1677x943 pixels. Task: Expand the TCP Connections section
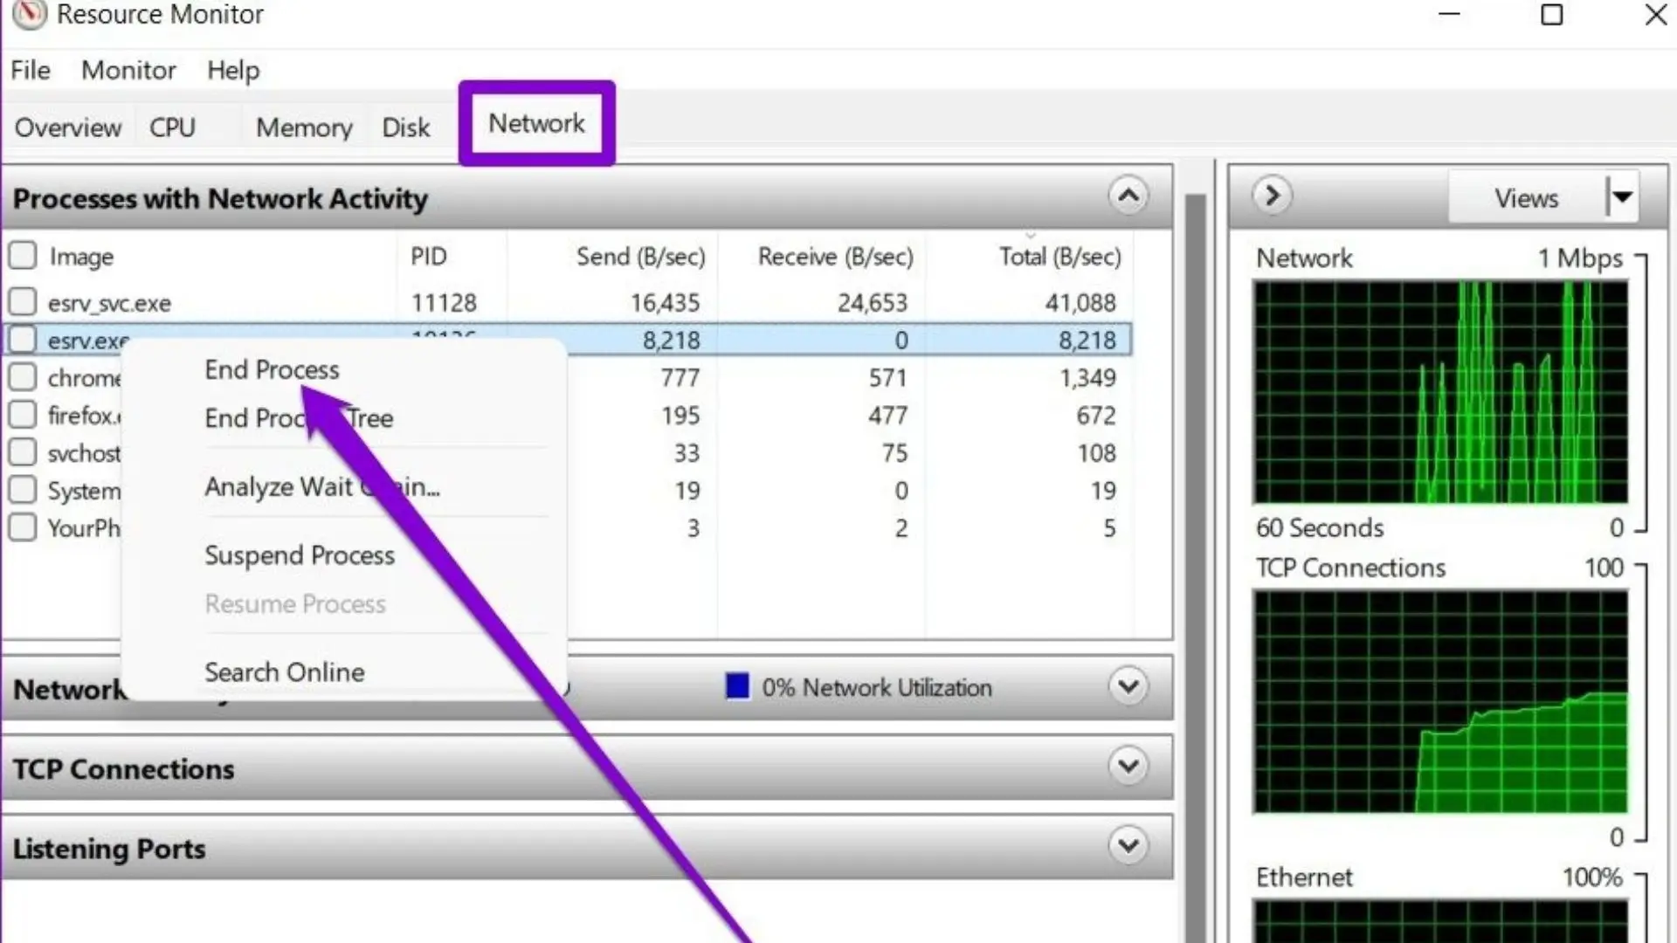1128,767
